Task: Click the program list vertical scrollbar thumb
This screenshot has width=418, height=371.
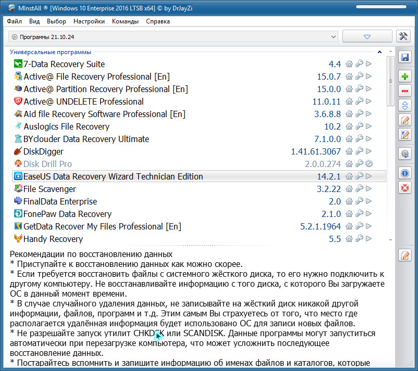Action: coord(390,81)
